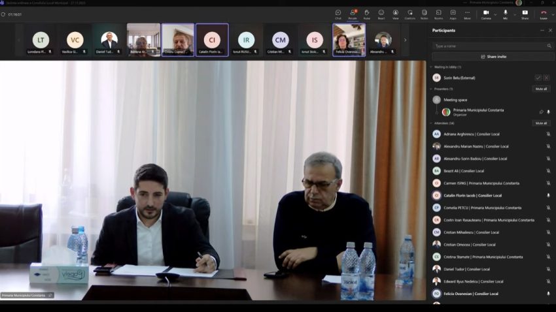The image size is (556, 312).
Task: Expand leave options dropdown arrow
Action: pyautogui.click(x=553, y=14)
